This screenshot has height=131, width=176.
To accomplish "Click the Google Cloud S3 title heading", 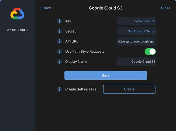I will click(x=105, y=8).
